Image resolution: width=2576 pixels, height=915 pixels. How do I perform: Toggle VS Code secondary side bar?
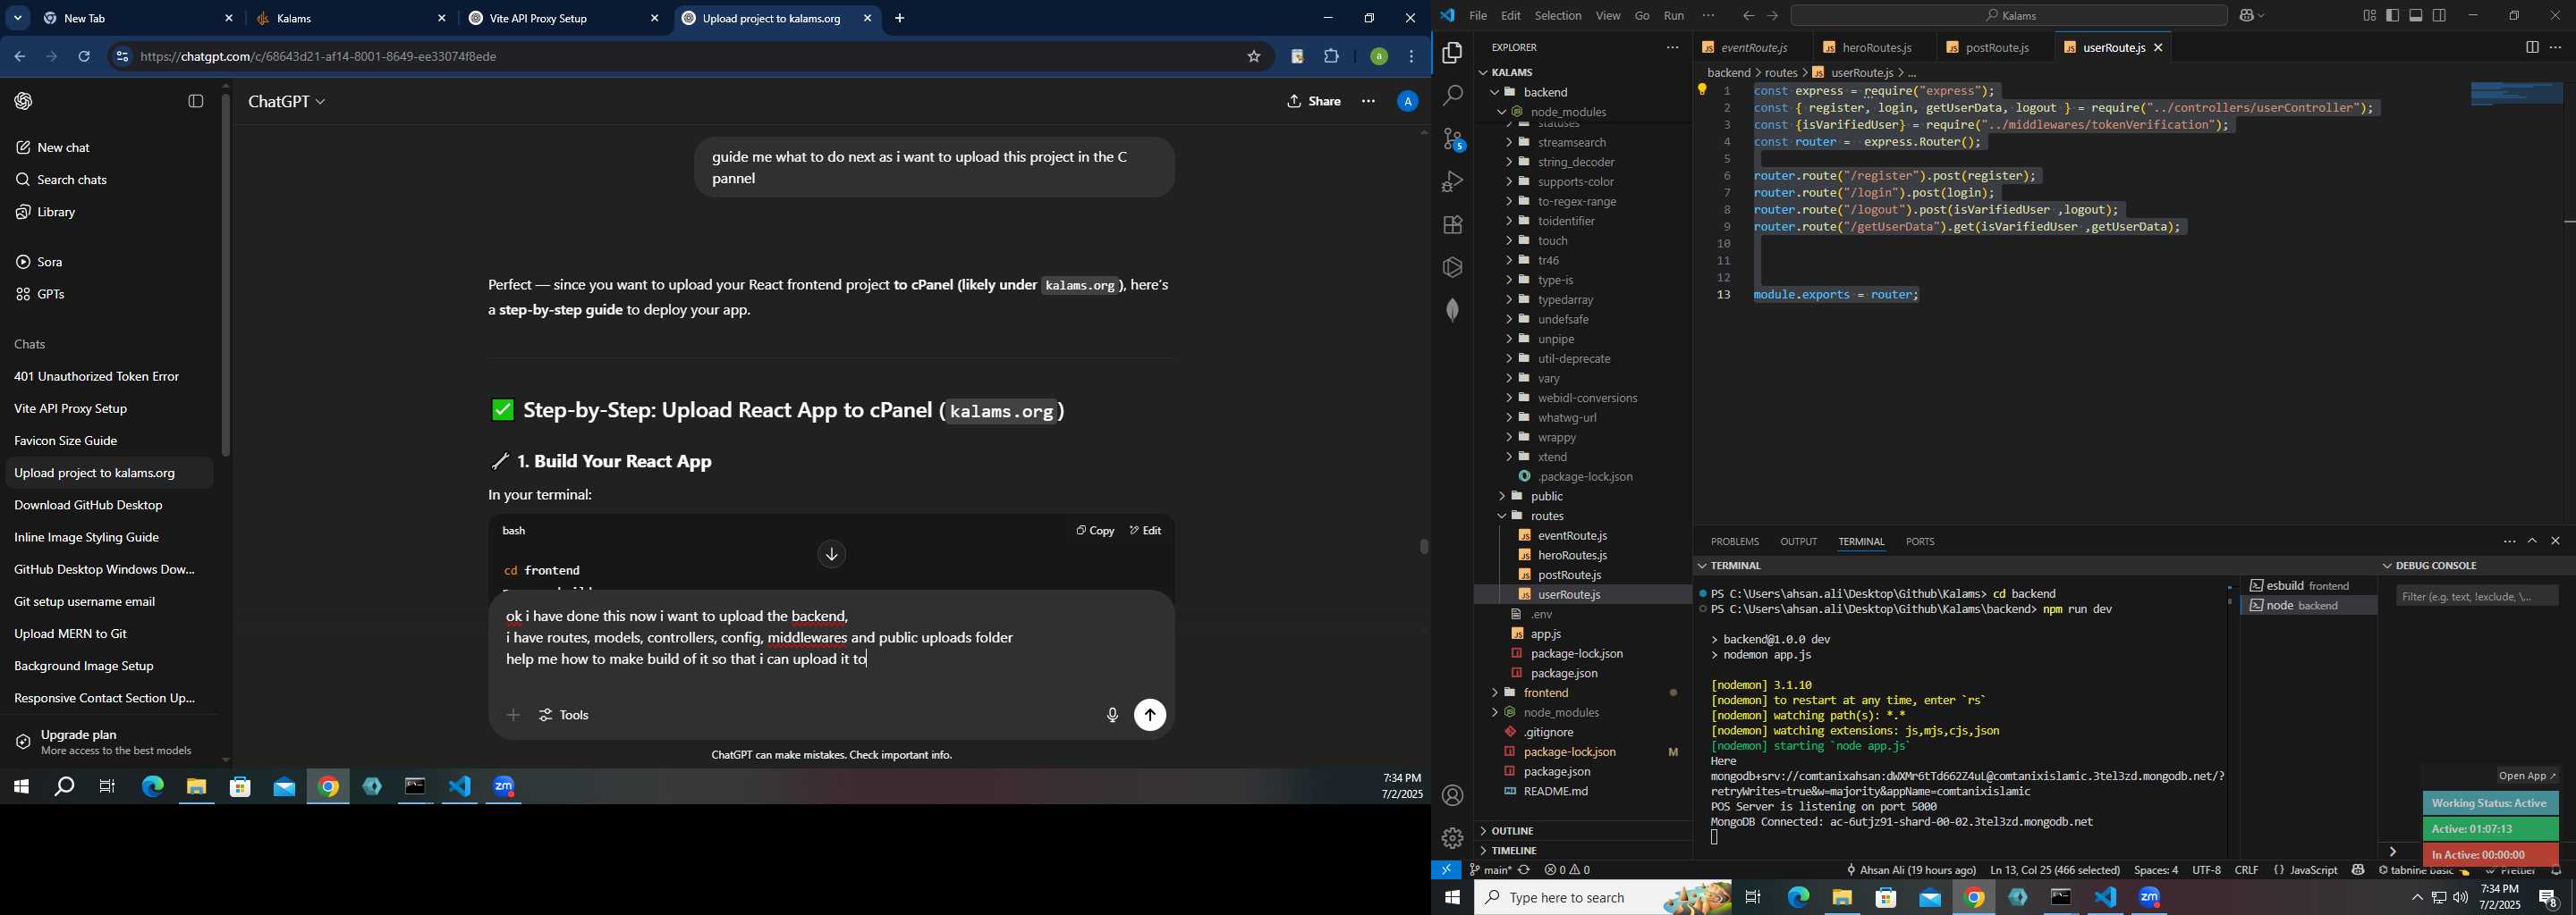(2439, 16)
